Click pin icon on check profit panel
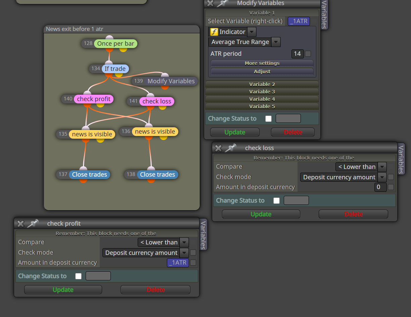Screen dimensions: 411x317 click(x=33, y=223)
